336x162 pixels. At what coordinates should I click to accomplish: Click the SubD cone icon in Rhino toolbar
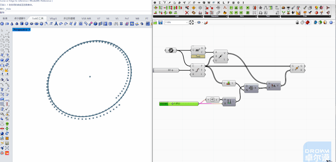[x=12, y=24]
